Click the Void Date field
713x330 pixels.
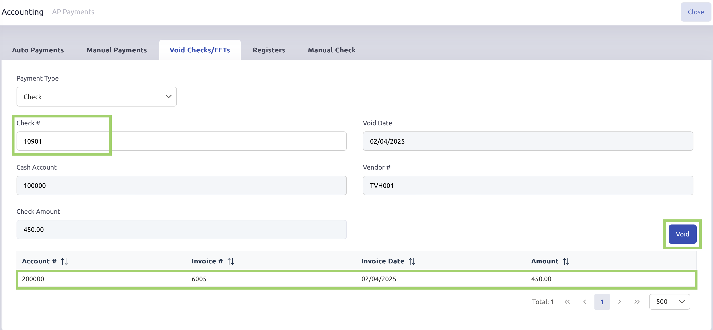(x=527, y=141)
